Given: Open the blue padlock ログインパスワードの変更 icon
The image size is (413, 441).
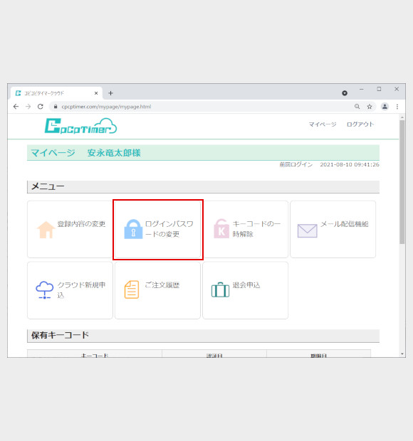Looking at the screenshot, I should tap(133, 229).
